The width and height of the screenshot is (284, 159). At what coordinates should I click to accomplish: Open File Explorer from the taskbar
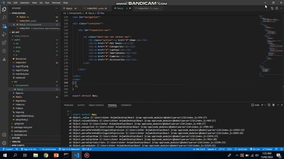pos(35,155)
